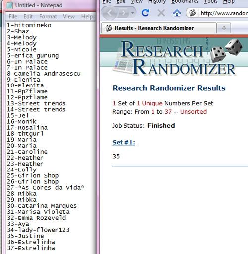Image resolution: width=248 pixels, height=254 pixels.
Task: Click the Stop loading X icon
Action: (x=161, y=13)
